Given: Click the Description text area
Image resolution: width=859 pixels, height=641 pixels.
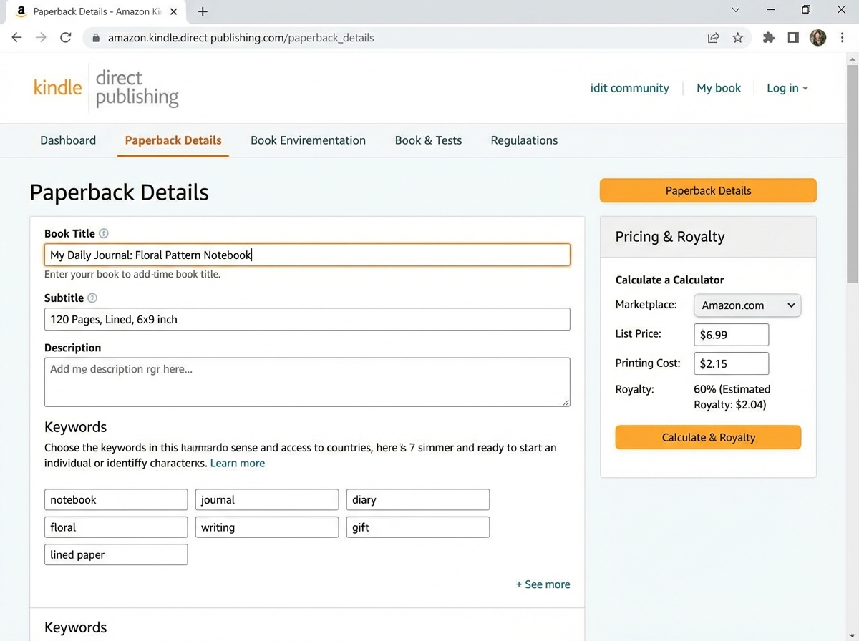Looking at the screenshot, I should click(x=307, y=381).
